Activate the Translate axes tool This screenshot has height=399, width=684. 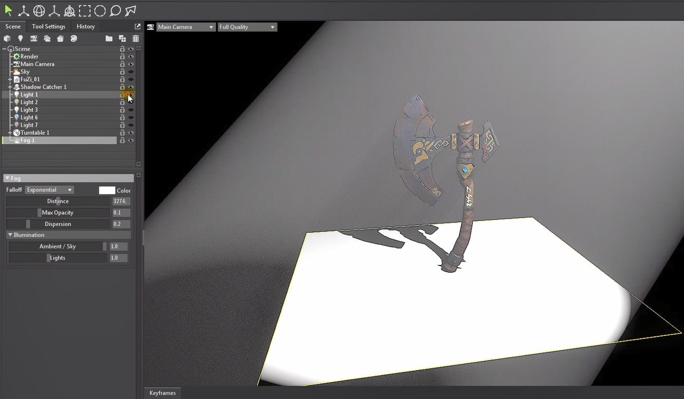pyautogui.click(x=24, y=11)
